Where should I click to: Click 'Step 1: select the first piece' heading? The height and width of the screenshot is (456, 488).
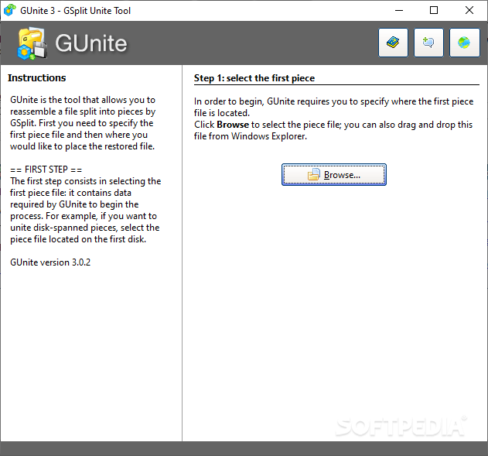pyautogui.click(x=254, y=78)
